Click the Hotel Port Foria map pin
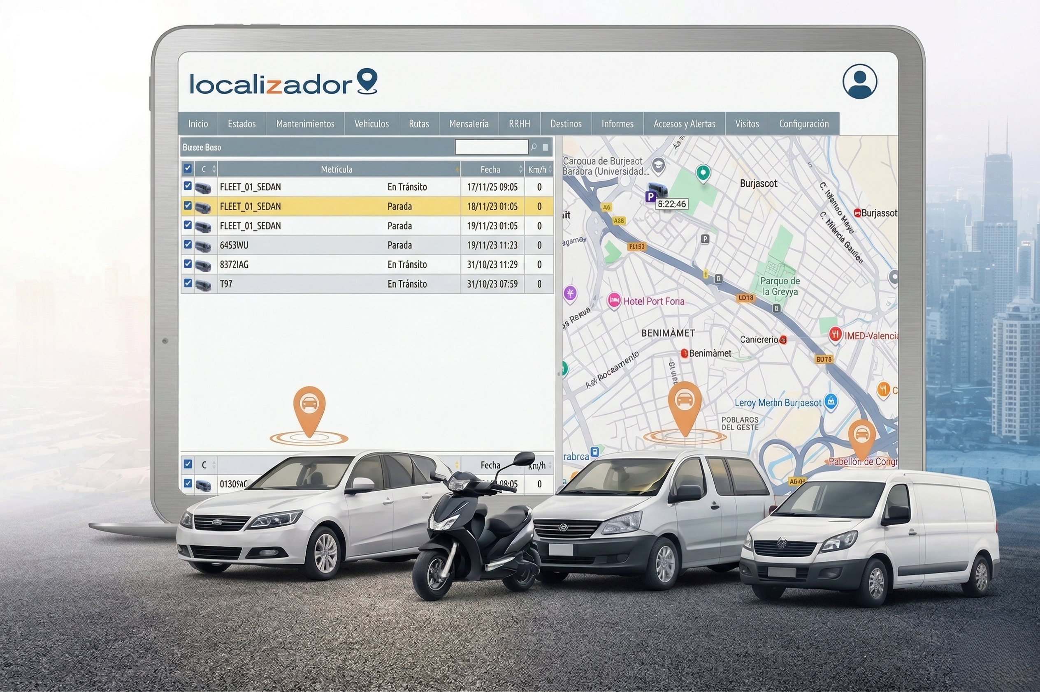The image size is (1040, 692). [614, 300]
